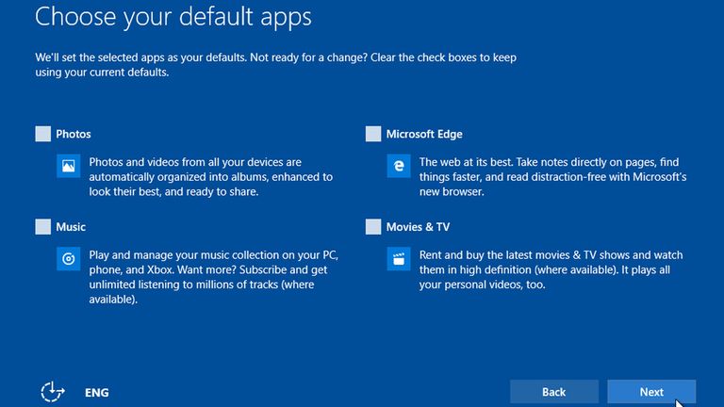Click the Music description text
Screen dimensions: 724x407
tap(213, 277)
